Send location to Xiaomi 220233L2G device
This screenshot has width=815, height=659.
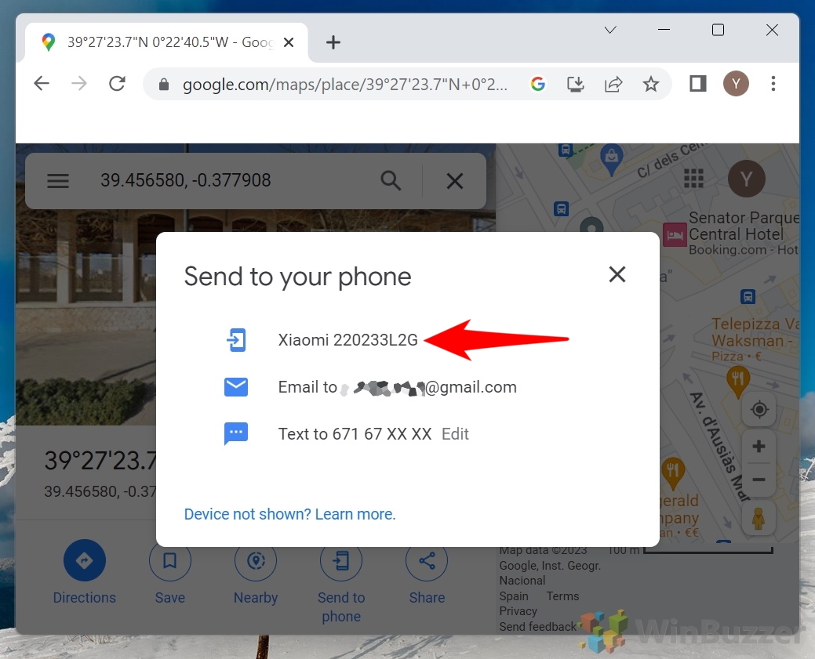click(347, 340)
